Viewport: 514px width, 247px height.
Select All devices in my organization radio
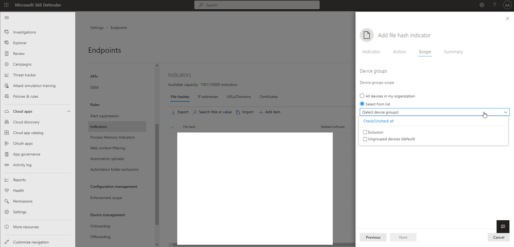tap(362, 96)
